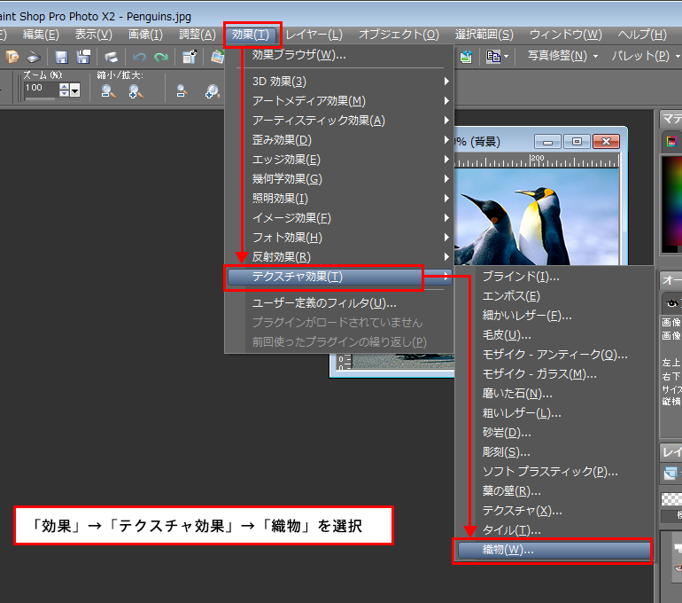The image size is (682, 603).
Task: Open the ヘルプ(H) menu
Action: [642, 35]
